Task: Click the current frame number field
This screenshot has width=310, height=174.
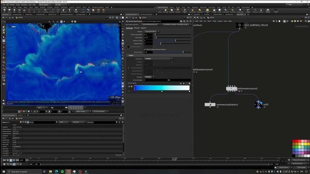Action: tap(22, 160)
